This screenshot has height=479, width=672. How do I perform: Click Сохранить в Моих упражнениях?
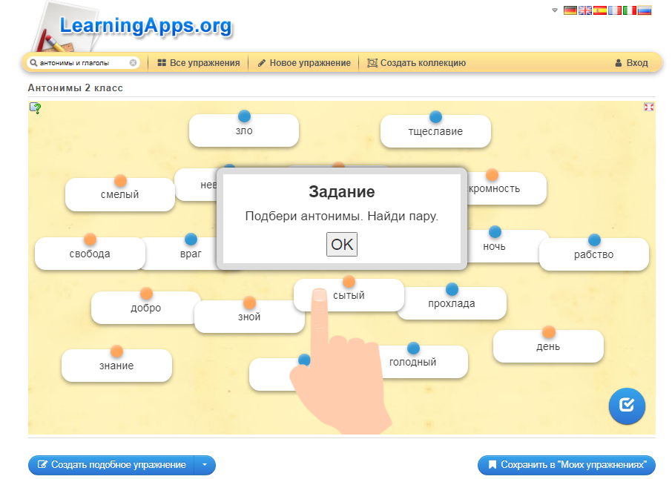pos(566,466)
